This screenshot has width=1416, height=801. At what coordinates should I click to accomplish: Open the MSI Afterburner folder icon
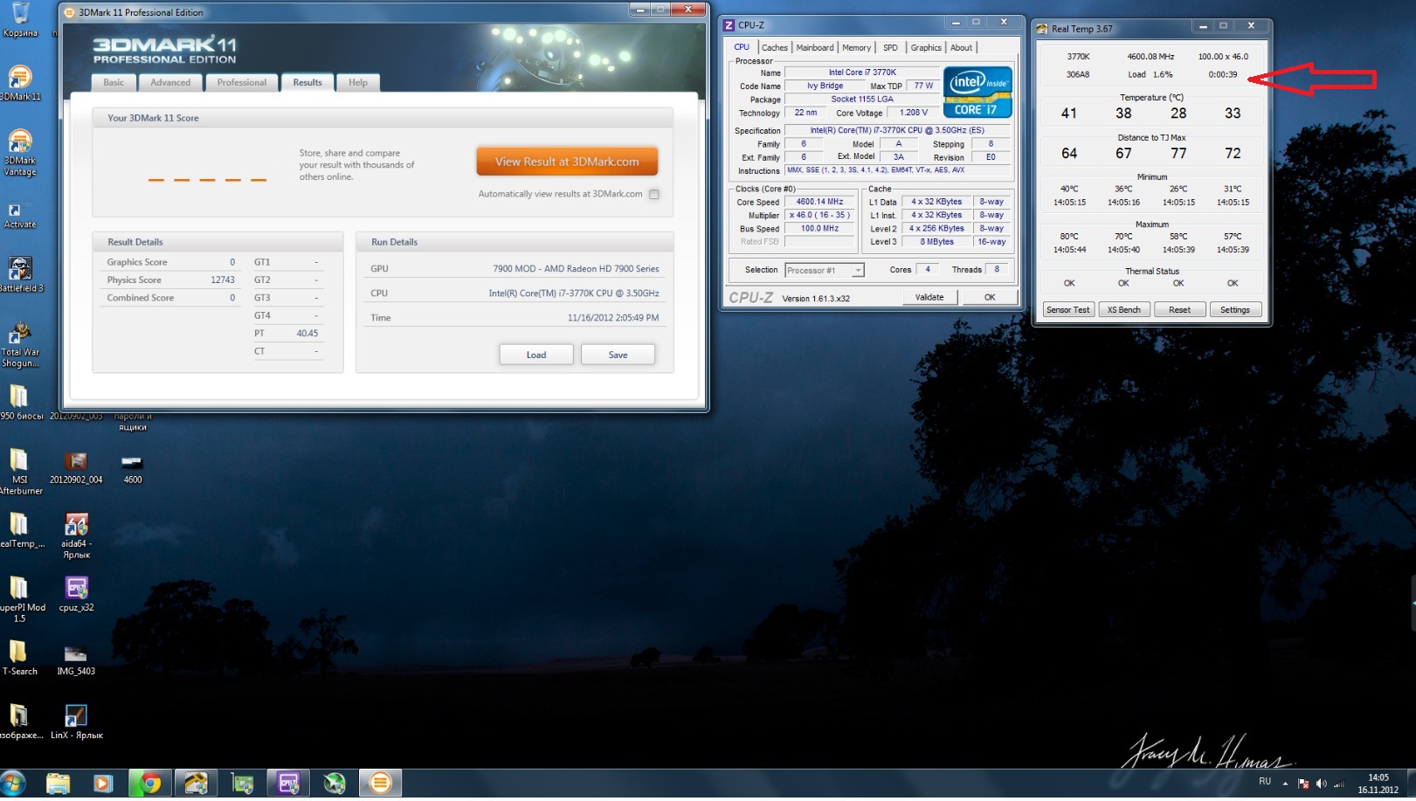[19, 470]
